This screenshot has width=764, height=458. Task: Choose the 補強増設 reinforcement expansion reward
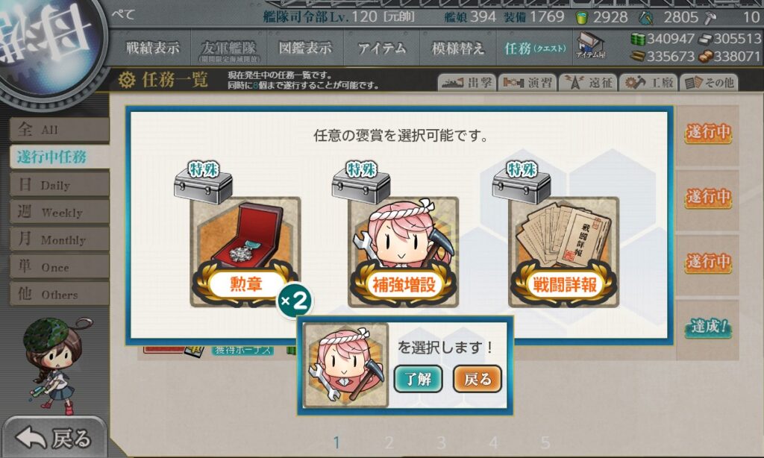[x=404, y=251]
